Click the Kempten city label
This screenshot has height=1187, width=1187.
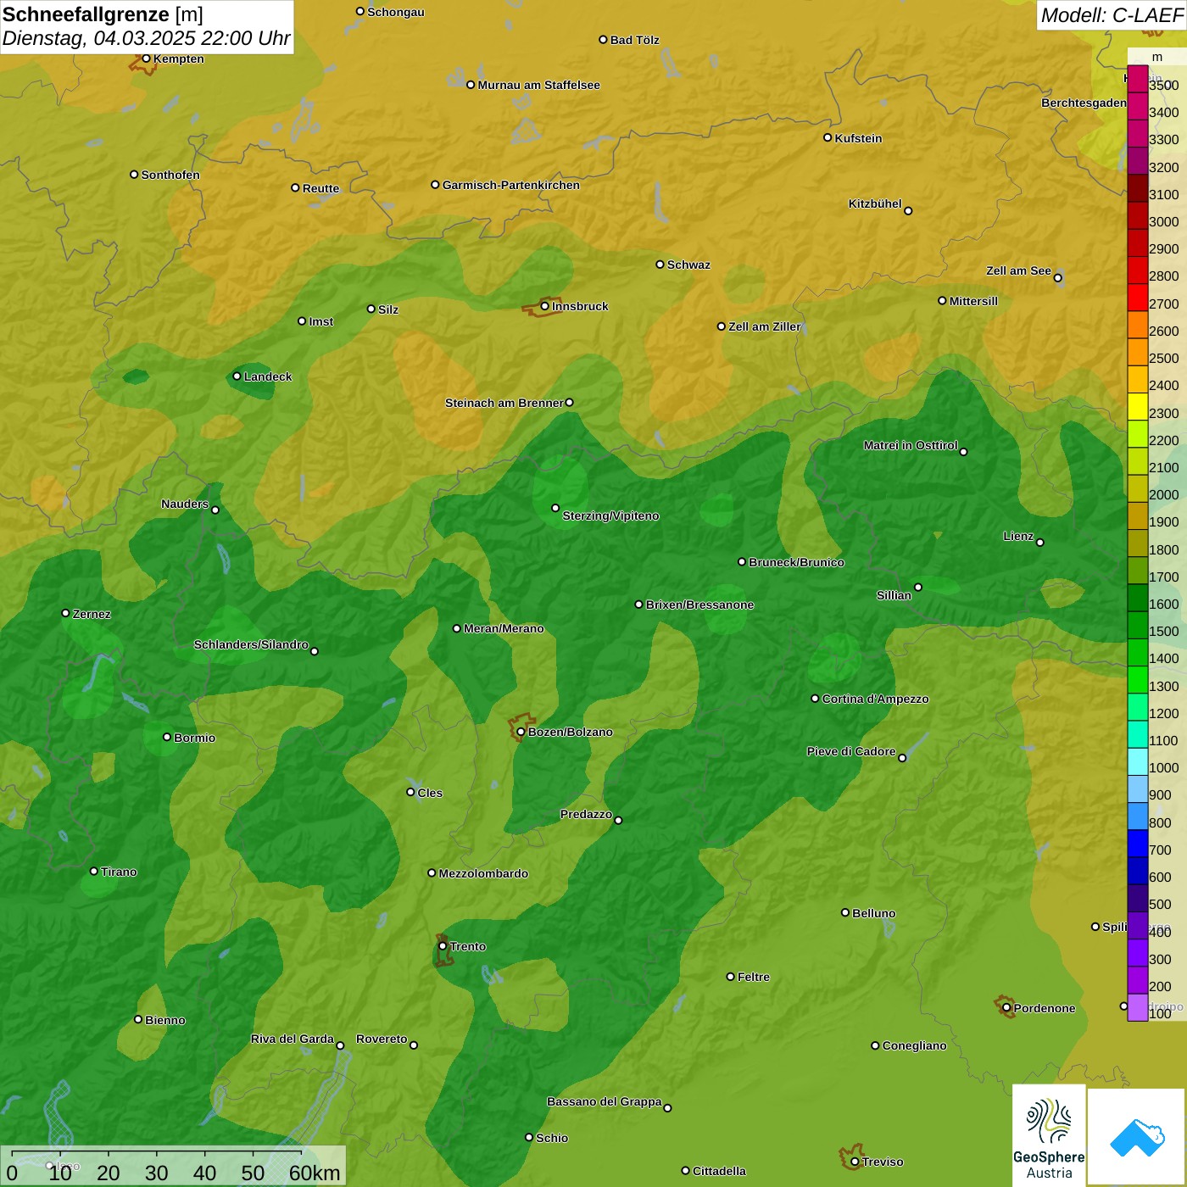(179, 59)
